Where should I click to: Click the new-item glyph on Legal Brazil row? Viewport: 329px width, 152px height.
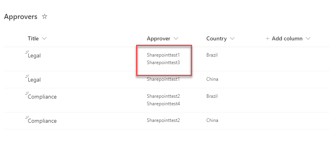(x=27, y=52)
